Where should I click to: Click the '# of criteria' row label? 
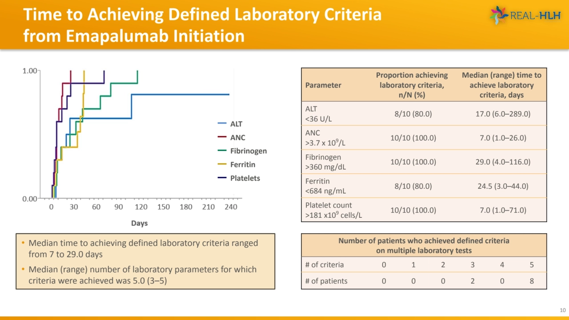pyautogui.click(x=325, y=264)
